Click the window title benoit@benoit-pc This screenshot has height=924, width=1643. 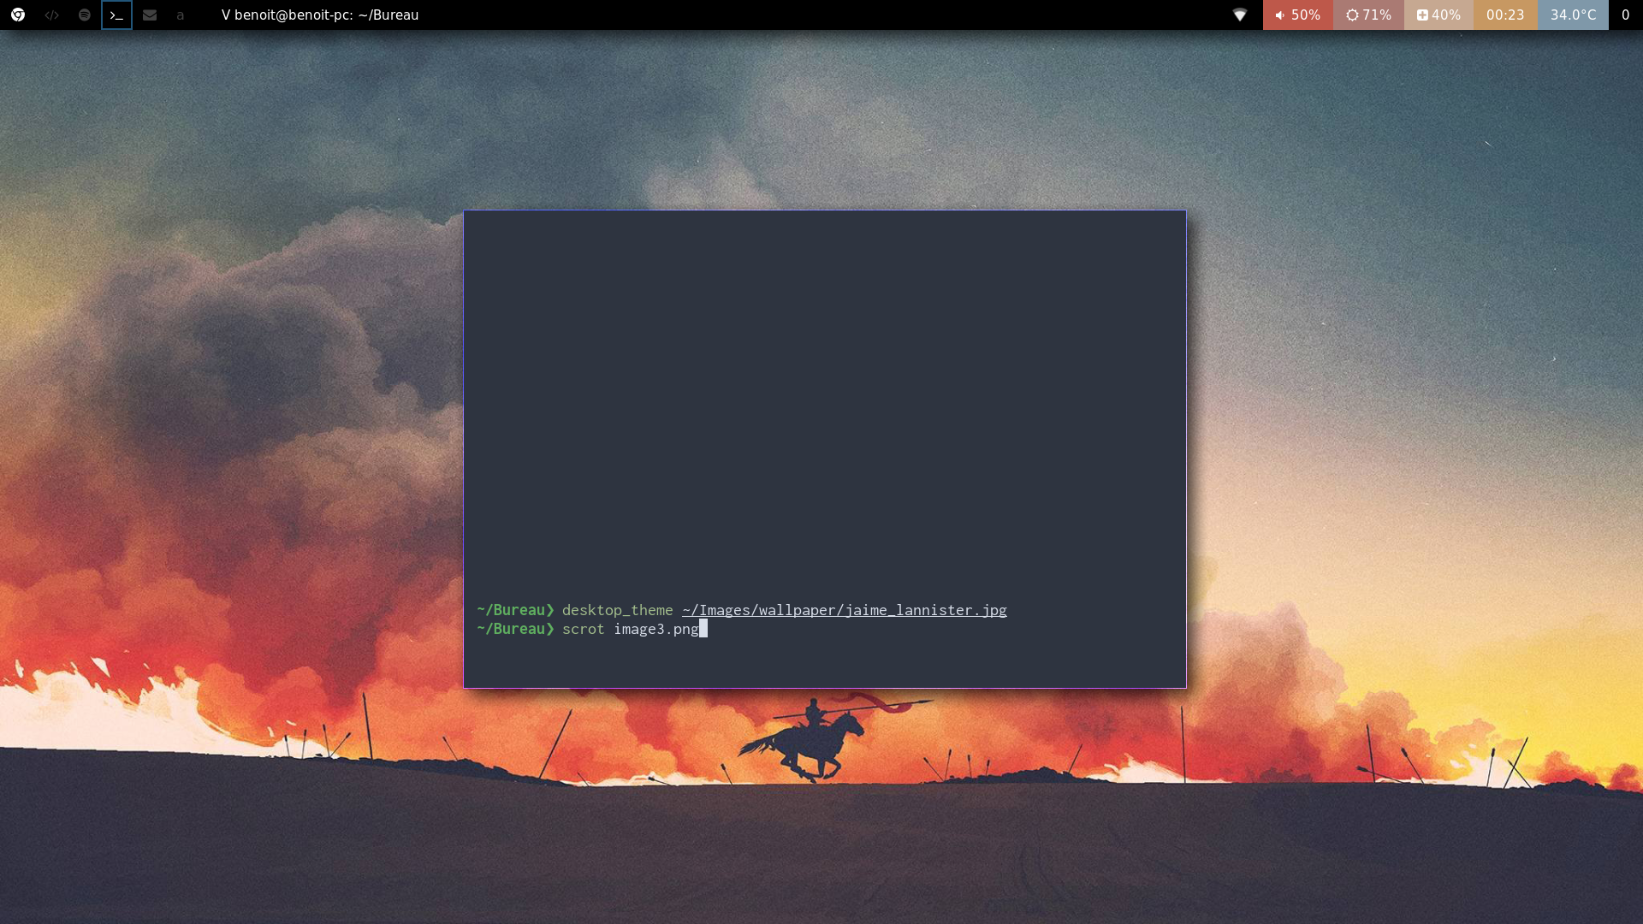click(x=320, y=15)
